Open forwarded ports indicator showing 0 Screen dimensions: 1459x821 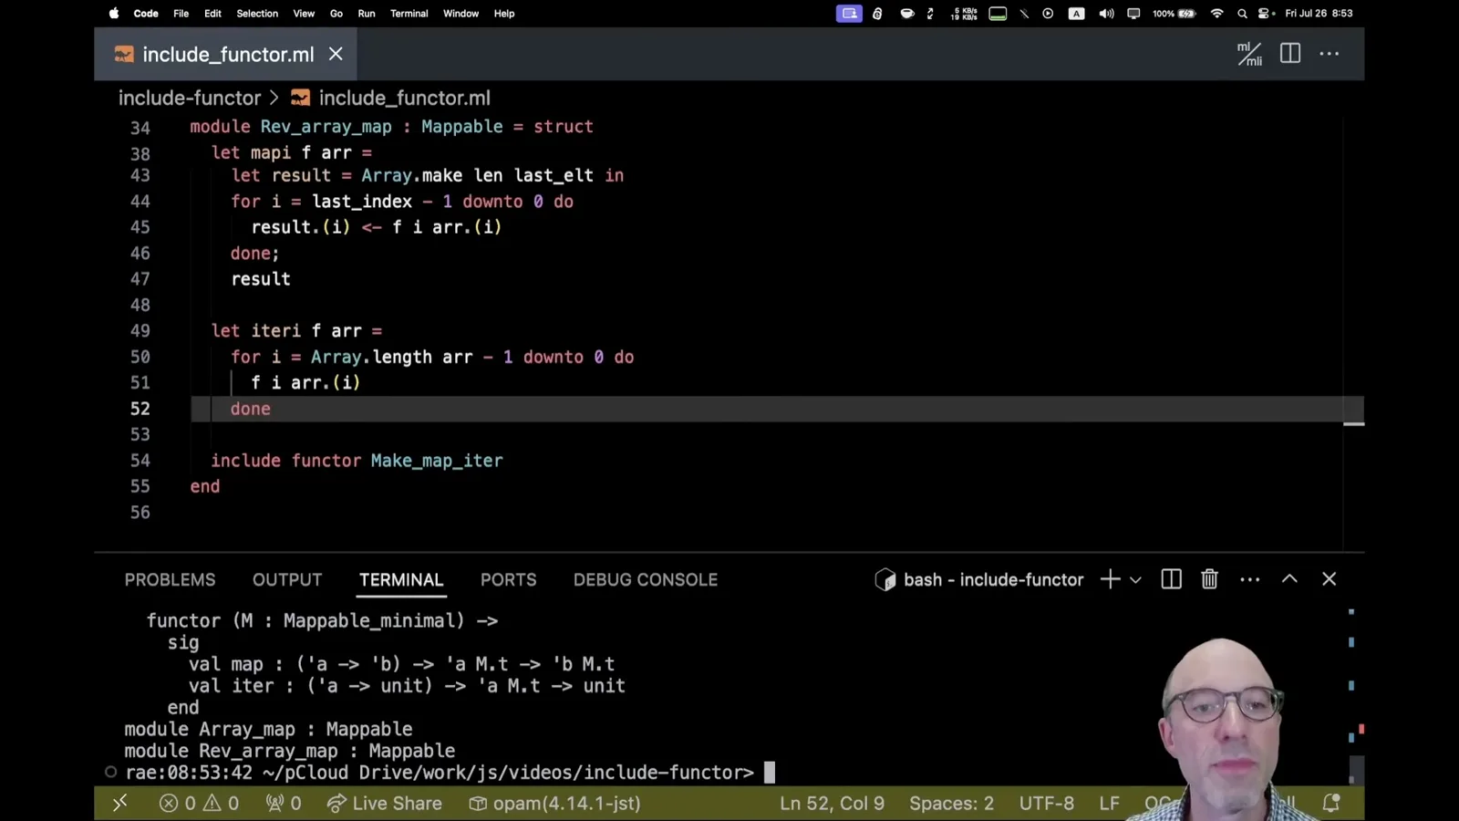click(284, 803)
